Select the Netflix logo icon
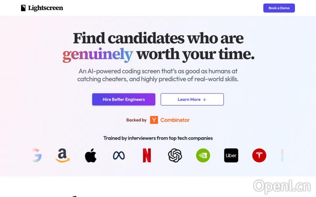Image resolution: width=316 pixels, height=197 pixels. click(147, 155)
